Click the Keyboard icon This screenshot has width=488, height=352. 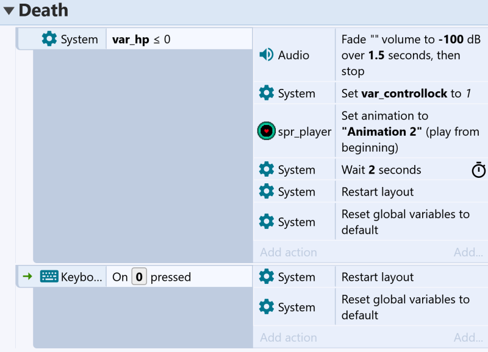49,276
